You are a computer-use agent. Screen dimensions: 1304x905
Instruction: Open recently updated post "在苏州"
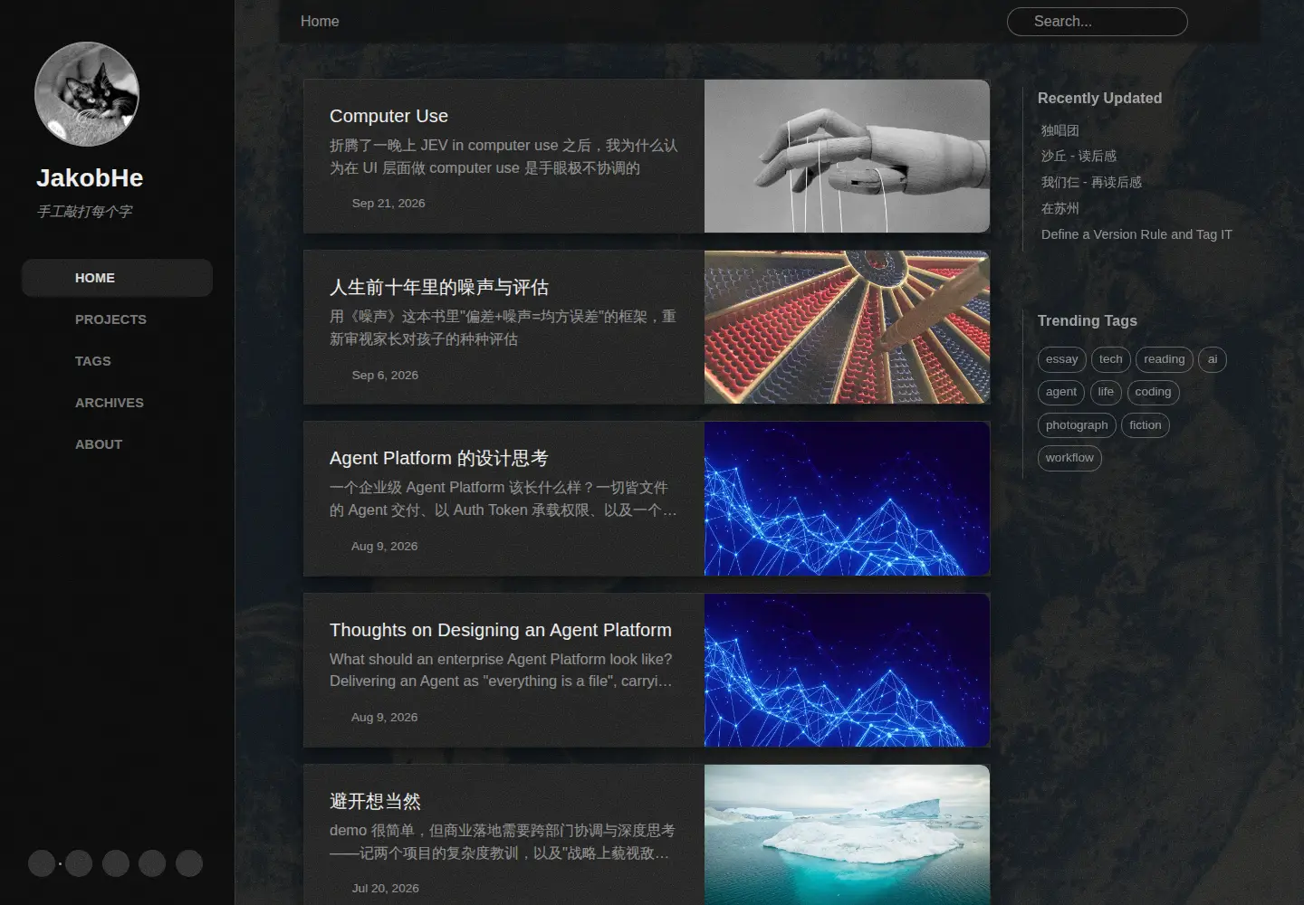(x=1059, y=208)
